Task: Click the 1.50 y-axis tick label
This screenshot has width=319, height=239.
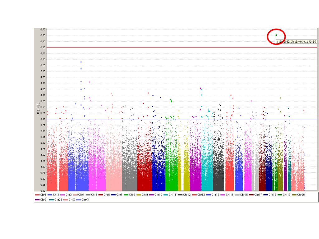Action: pos(43,155)
